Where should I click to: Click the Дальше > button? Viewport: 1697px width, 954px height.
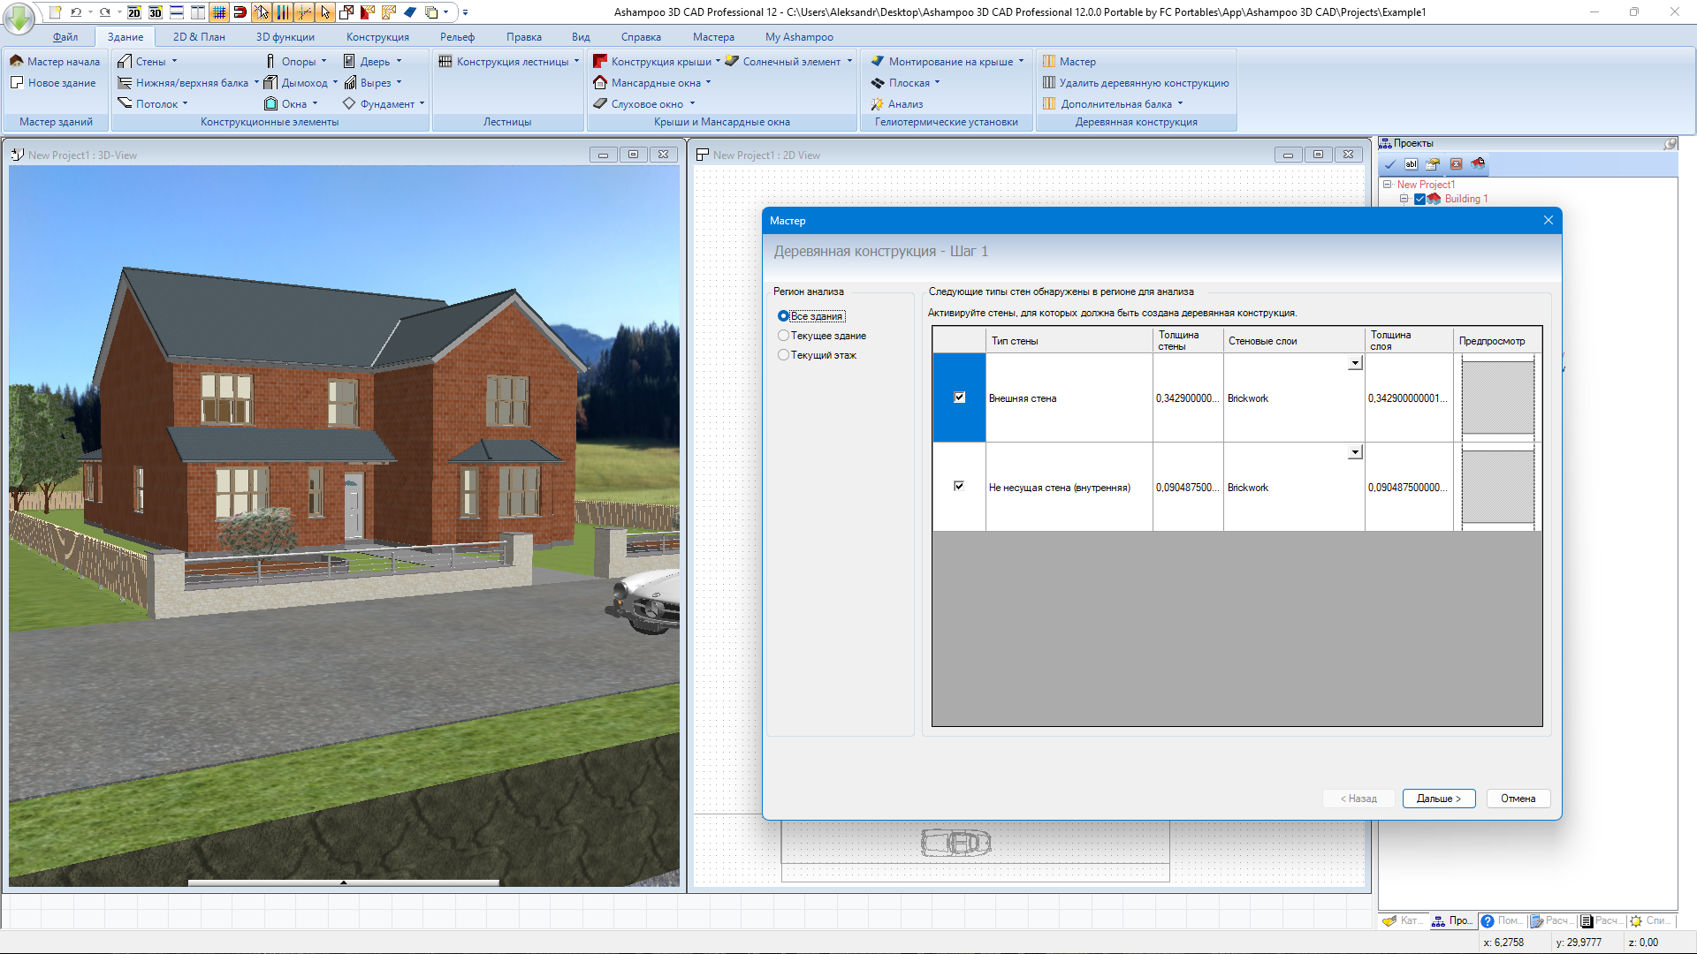[1438, 799]
